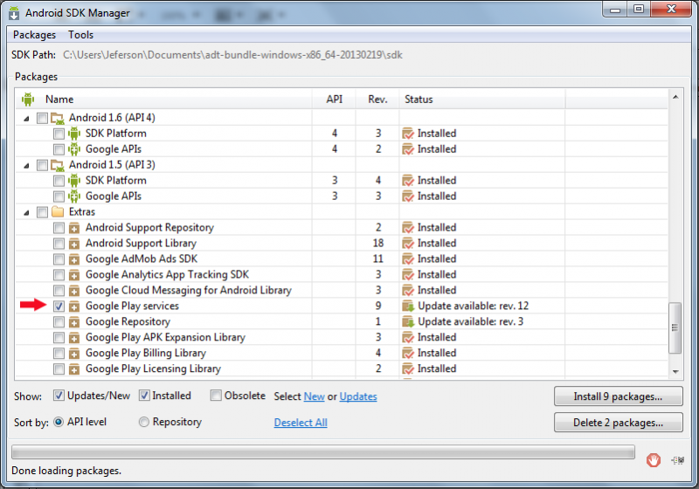Click the Google Repository package icon

[x=74, y=322]
